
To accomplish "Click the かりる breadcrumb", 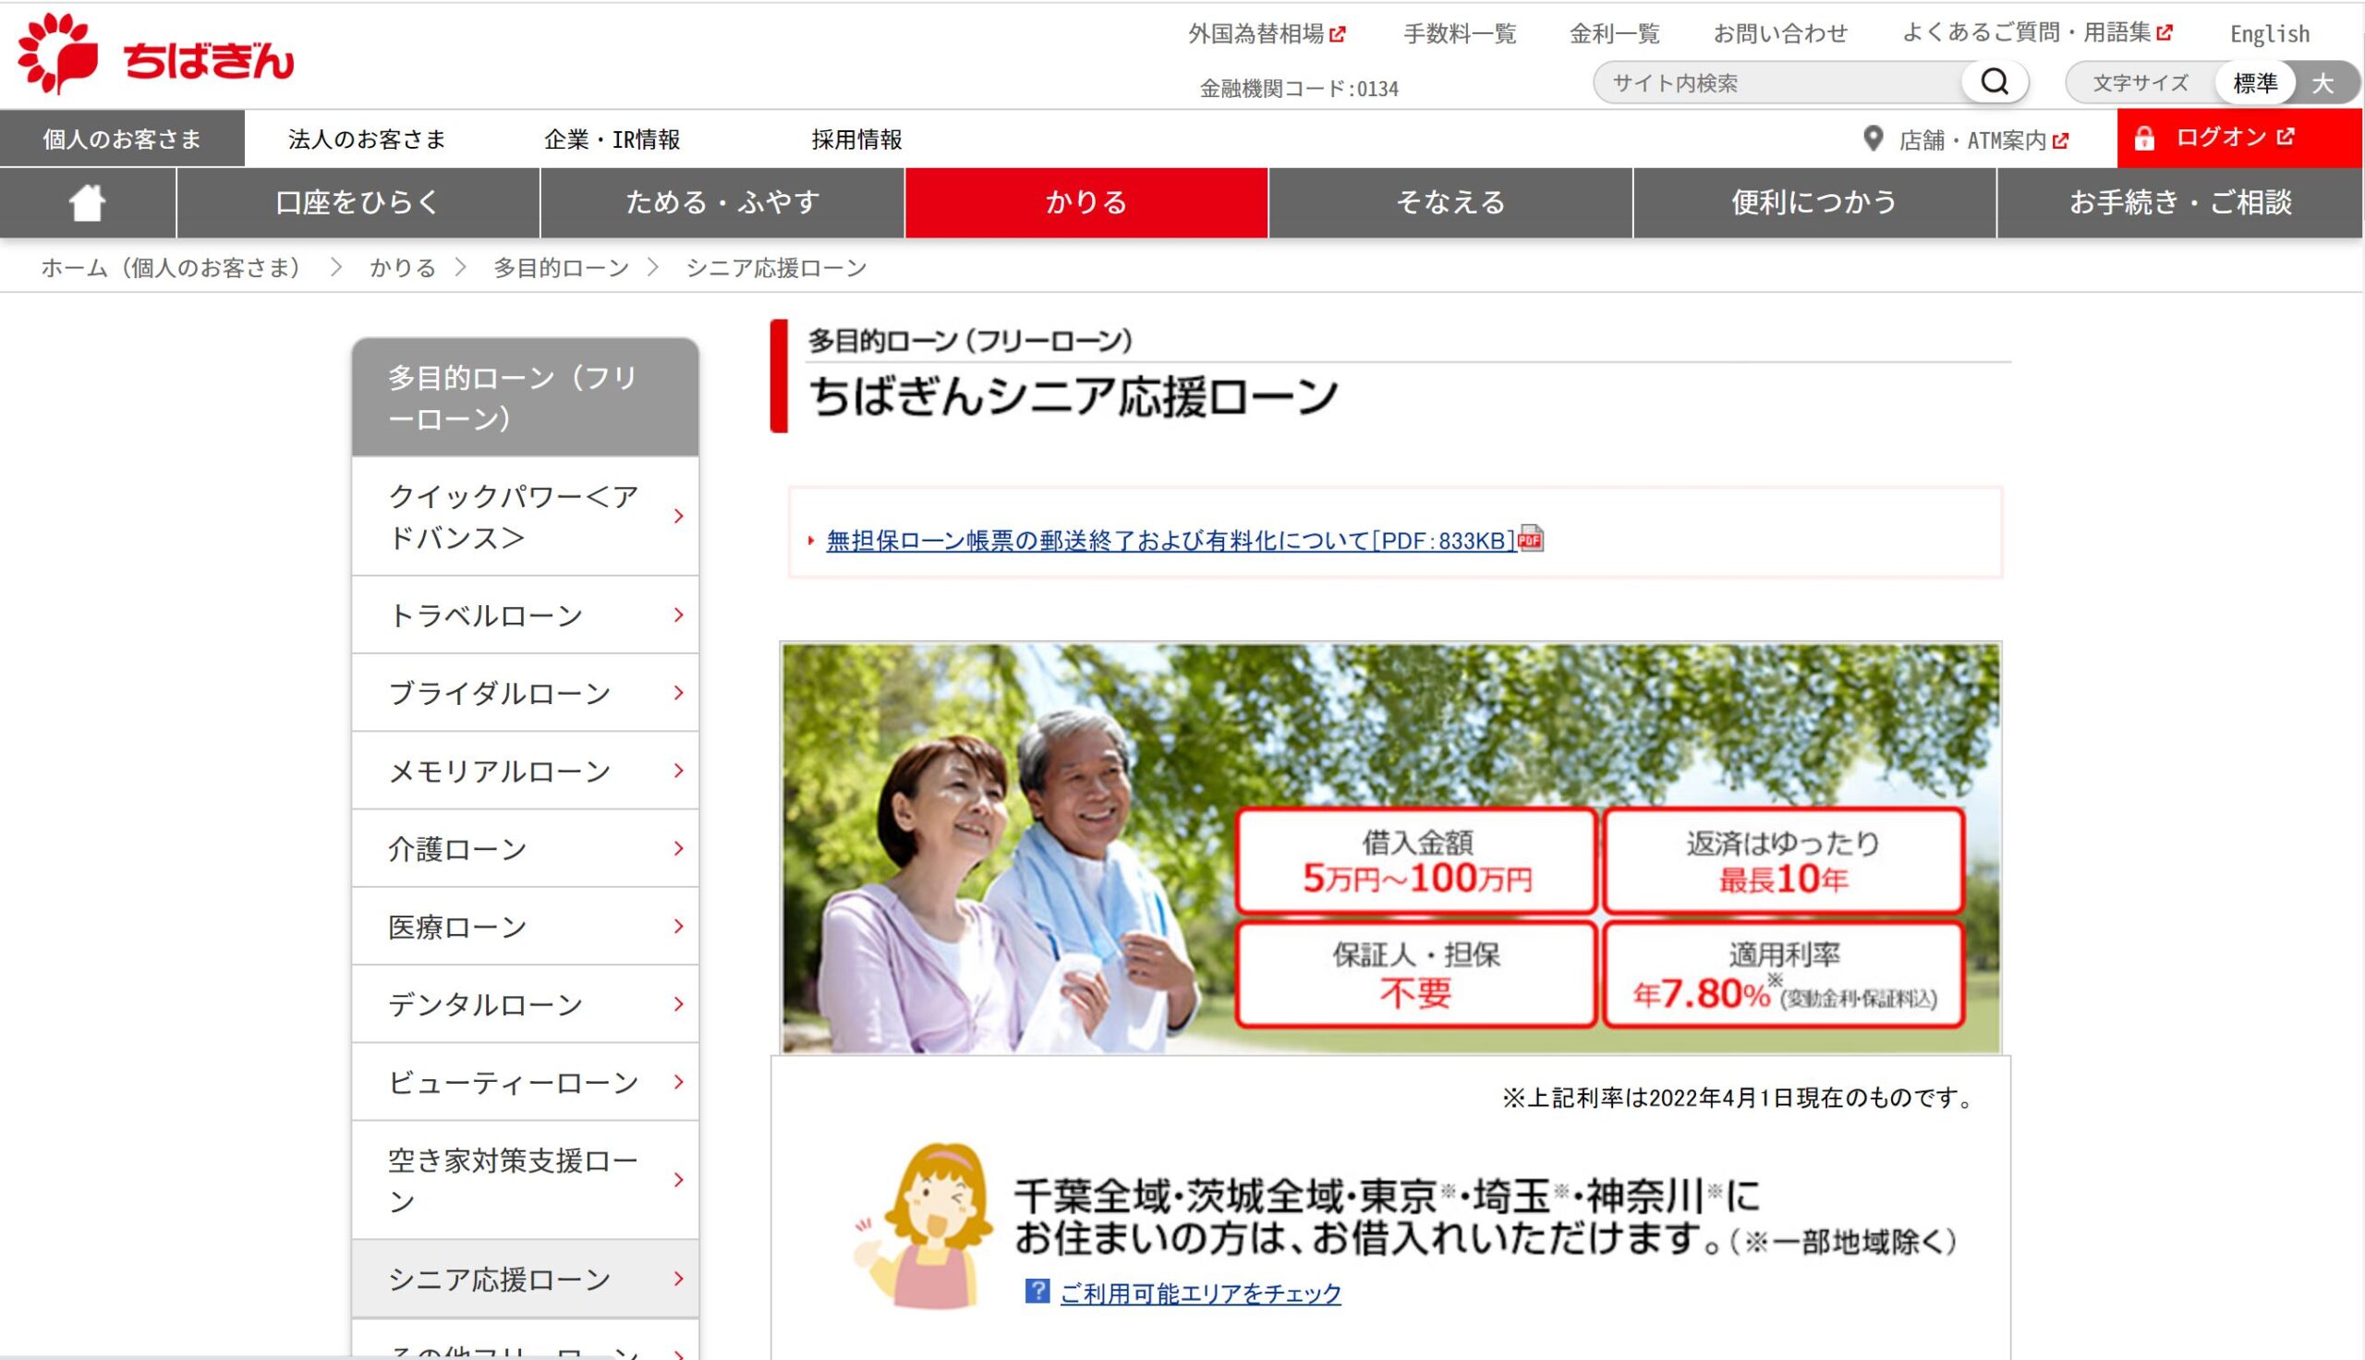I will pos(403,268).
